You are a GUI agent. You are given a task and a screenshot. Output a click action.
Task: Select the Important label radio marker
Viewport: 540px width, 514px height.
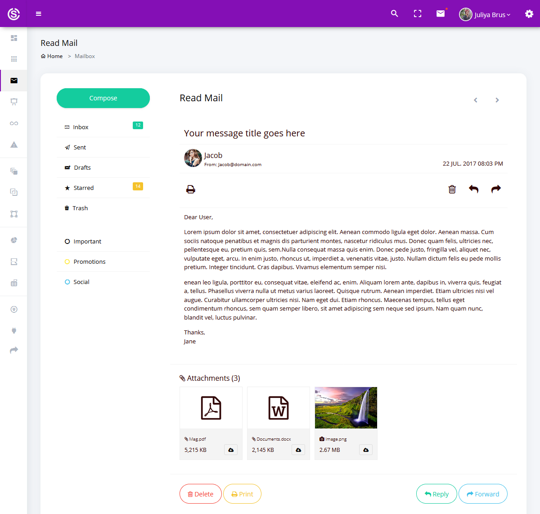(67, 241)
